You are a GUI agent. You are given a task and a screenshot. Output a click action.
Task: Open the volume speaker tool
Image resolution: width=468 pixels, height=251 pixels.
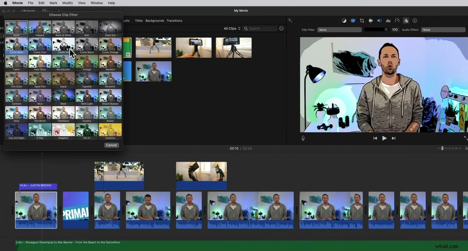tap(380, 21)
